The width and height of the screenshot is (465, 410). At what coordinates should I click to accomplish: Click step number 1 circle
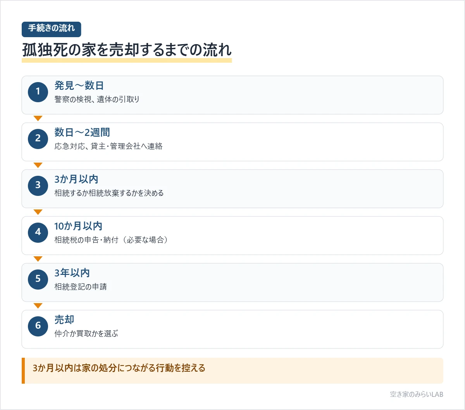[38, 91]
